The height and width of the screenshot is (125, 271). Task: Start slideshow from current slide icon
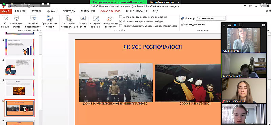(x=16, y=18)
